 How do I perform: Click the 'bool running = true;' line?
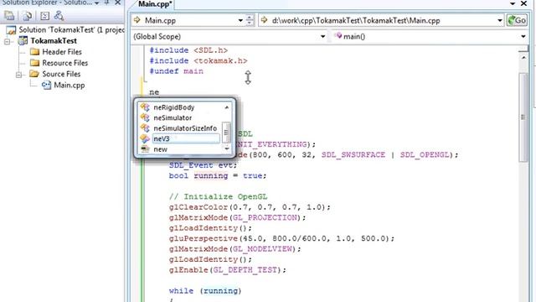coord(218,175)
